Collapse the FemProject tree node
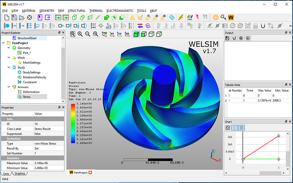The height and width of the screenshot is (183, 293). tap(4, 43)
